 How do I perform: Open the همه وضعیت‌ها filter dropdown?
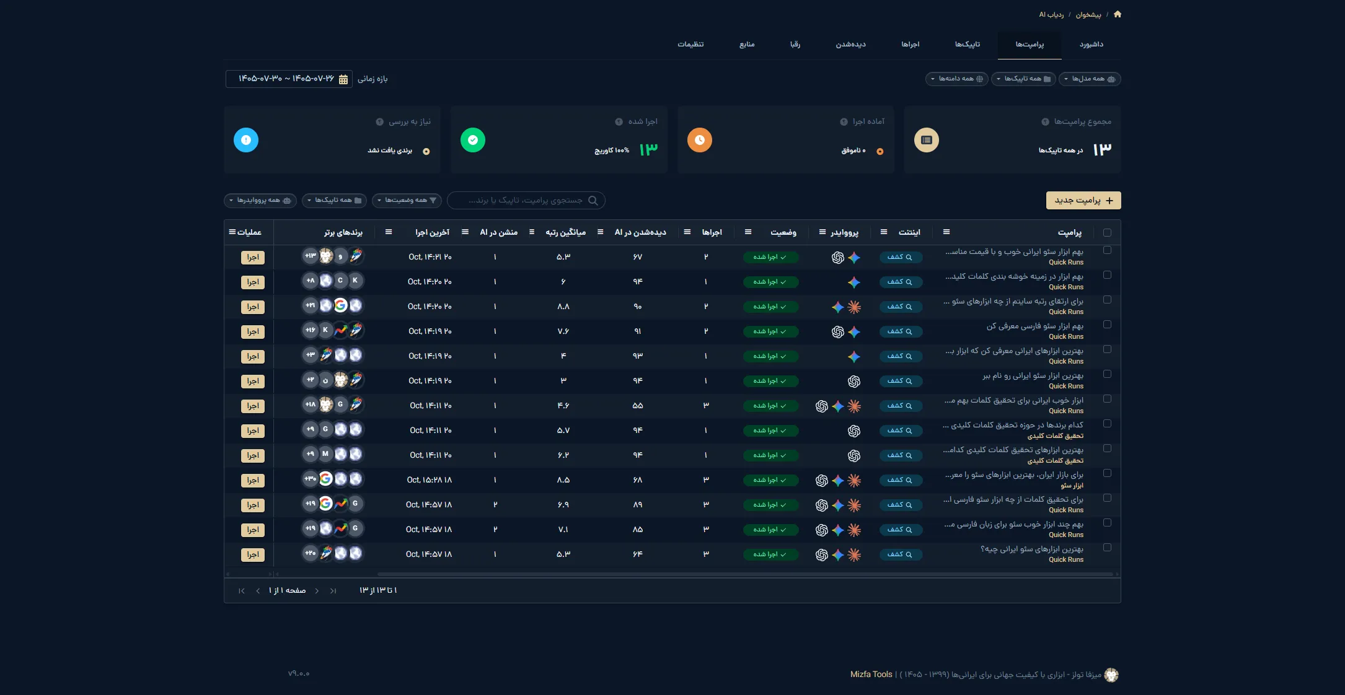point(407,201)
